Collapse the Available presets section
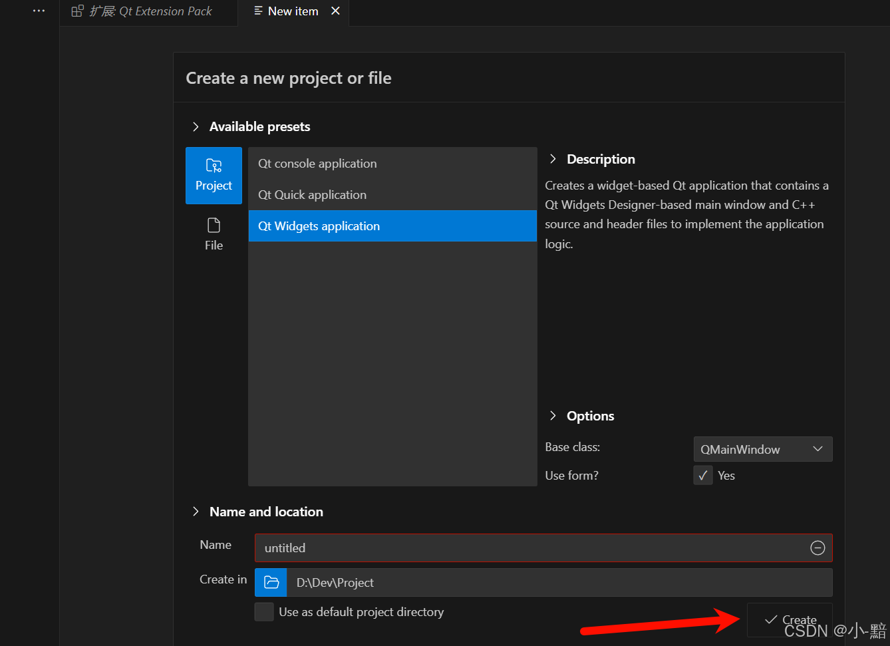The height and width of the screenshot is (646, 890). point(196,126)
